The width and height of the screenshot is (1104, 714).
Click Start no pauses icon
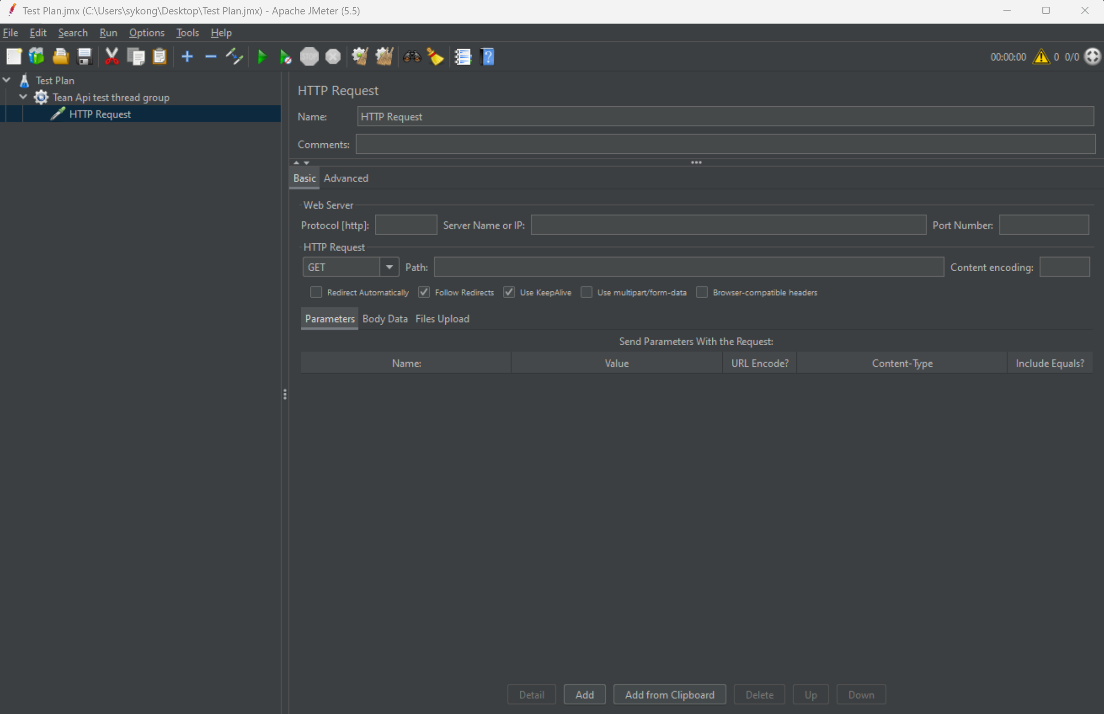[x=285, y=57]
